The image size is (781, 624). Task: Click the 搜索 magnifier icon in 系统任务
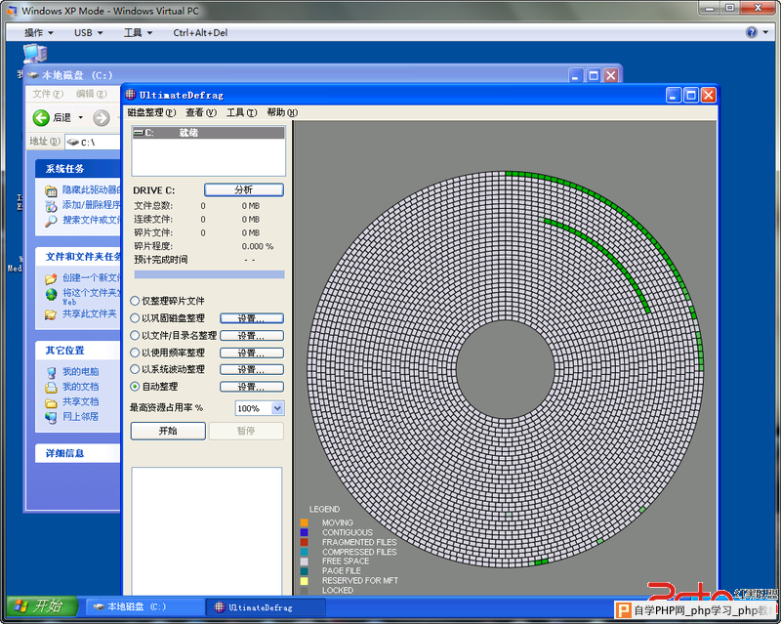point(51,221)
